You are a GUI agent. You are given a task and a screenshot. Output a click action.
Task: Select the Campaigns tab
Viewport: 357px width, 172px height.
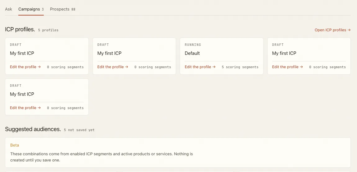click(x=31, y=9)
